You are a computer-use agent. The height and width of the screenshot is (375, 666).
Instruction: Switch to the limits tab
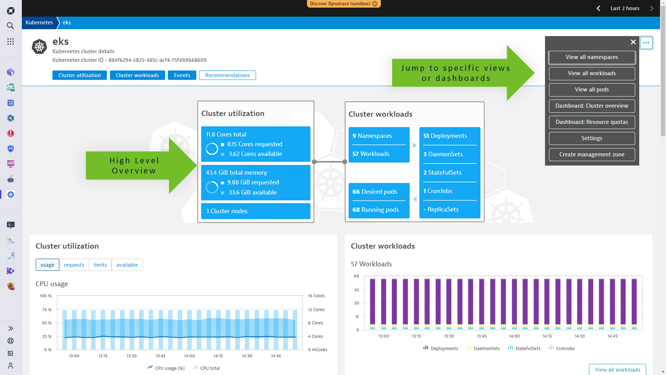pos(100,265)
